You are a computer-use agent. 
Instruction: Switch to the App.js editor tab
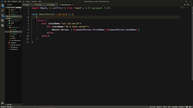point(28,5)
